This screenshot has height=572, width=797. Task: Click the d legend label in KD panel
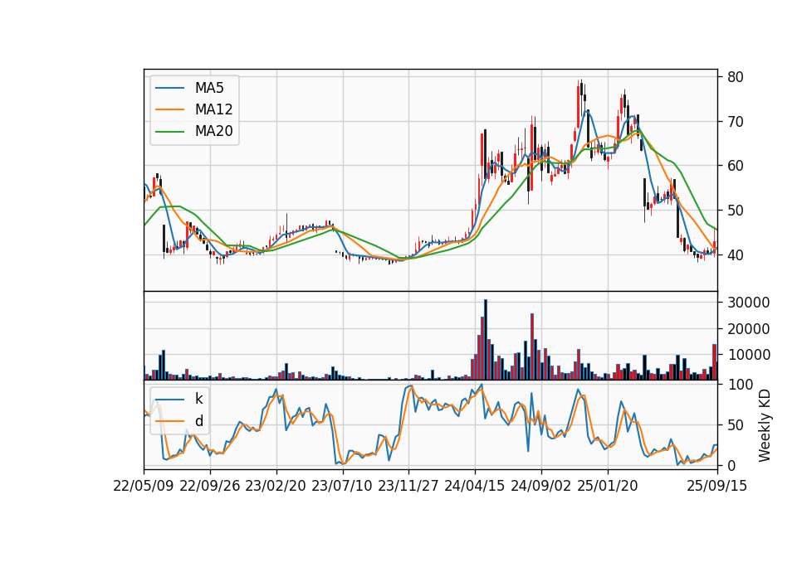198,421
